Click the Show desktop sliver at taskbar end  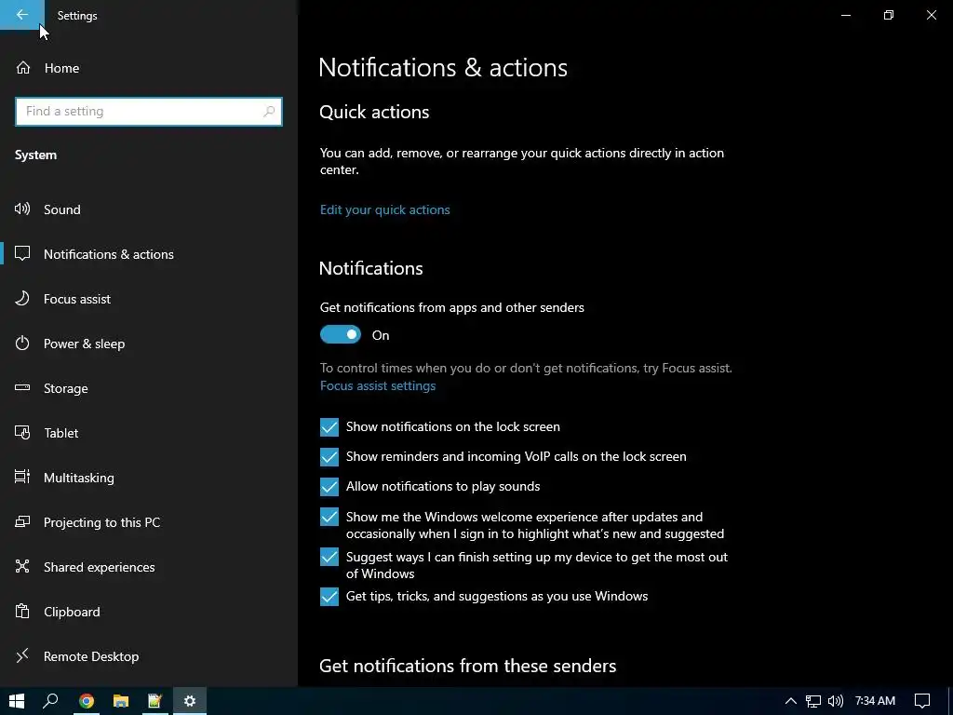(x=949, y=701)
